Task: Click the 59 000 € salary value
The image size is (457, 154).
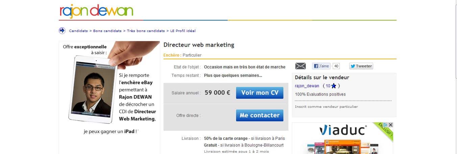Action: (218, 93)
